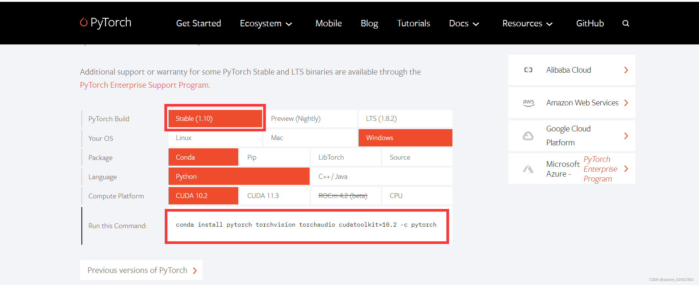Choose the LibTorch package option
699x285 pixels.
(x=346, y=157)
